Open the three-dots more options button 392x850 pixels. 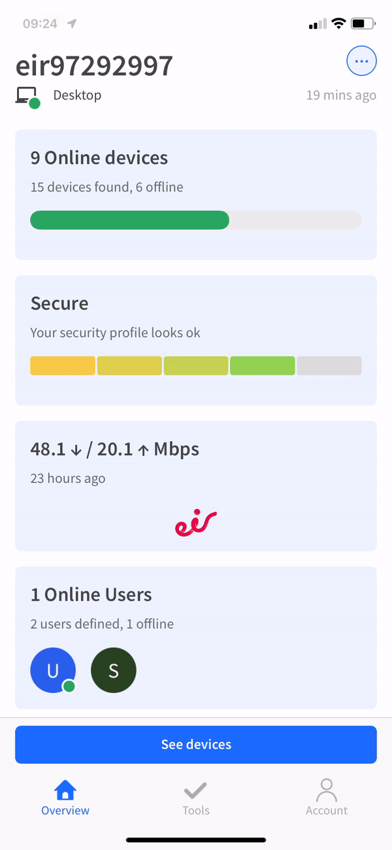361,62
